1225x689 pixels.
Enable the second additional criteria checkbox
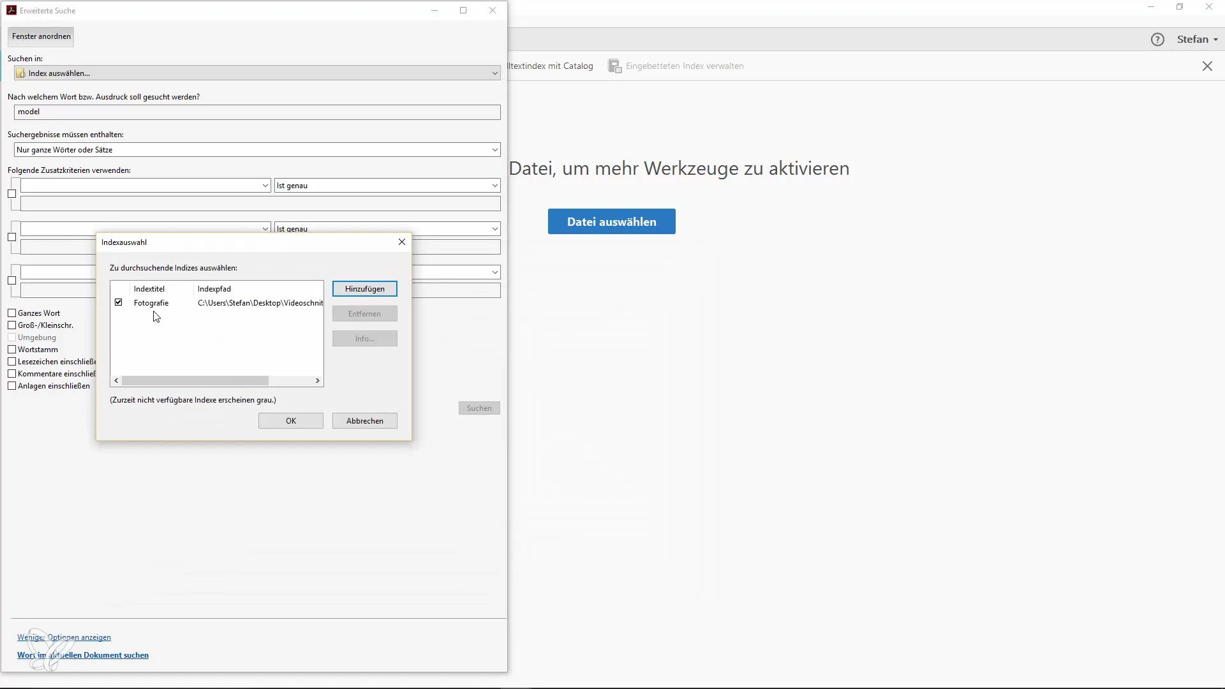coord(11,237)
